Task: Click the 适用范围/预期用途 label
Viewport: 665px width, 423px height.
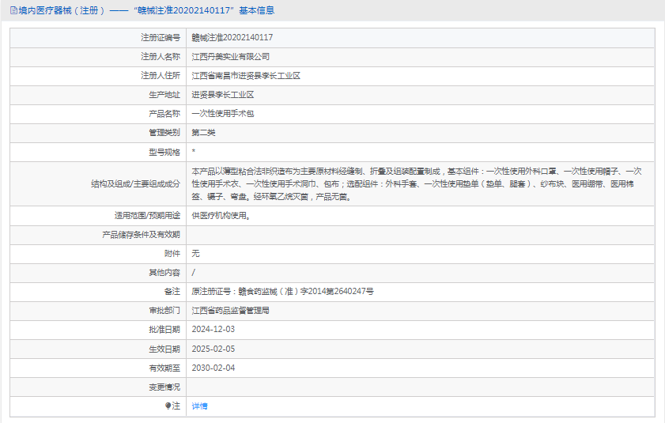Action: coord(147,216)
